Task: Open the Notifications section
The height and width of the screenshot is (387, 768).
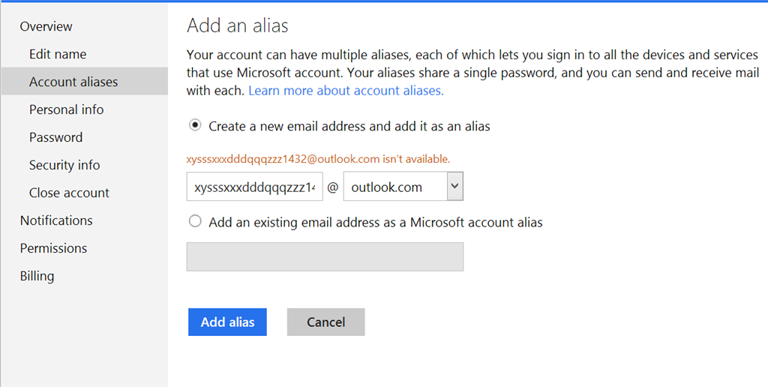Action: [56, 220]
